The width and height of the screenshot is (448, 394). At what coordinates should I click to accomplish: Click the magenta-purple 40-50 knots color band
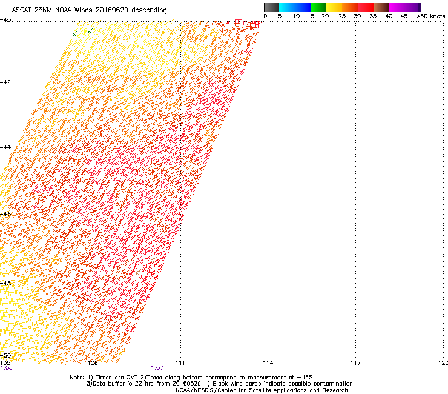[405, 7]
